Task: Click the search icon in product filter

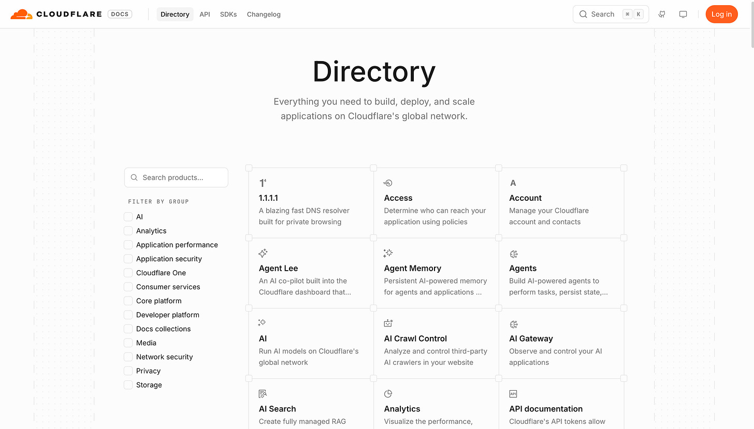Action: (x=134, y=177)
